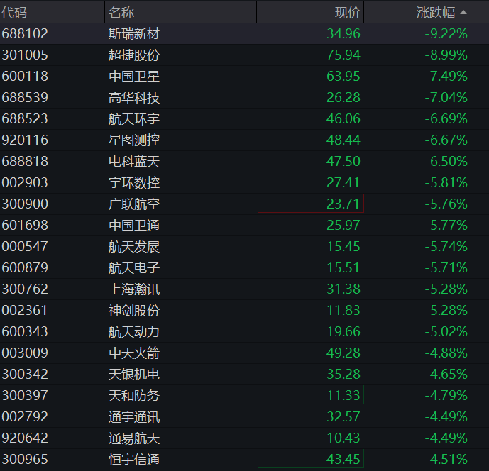Image resolution: width=489 pixels, height=471 pixels.
Task: Select the 天和防务 stock name
Action: click(134, 396)
